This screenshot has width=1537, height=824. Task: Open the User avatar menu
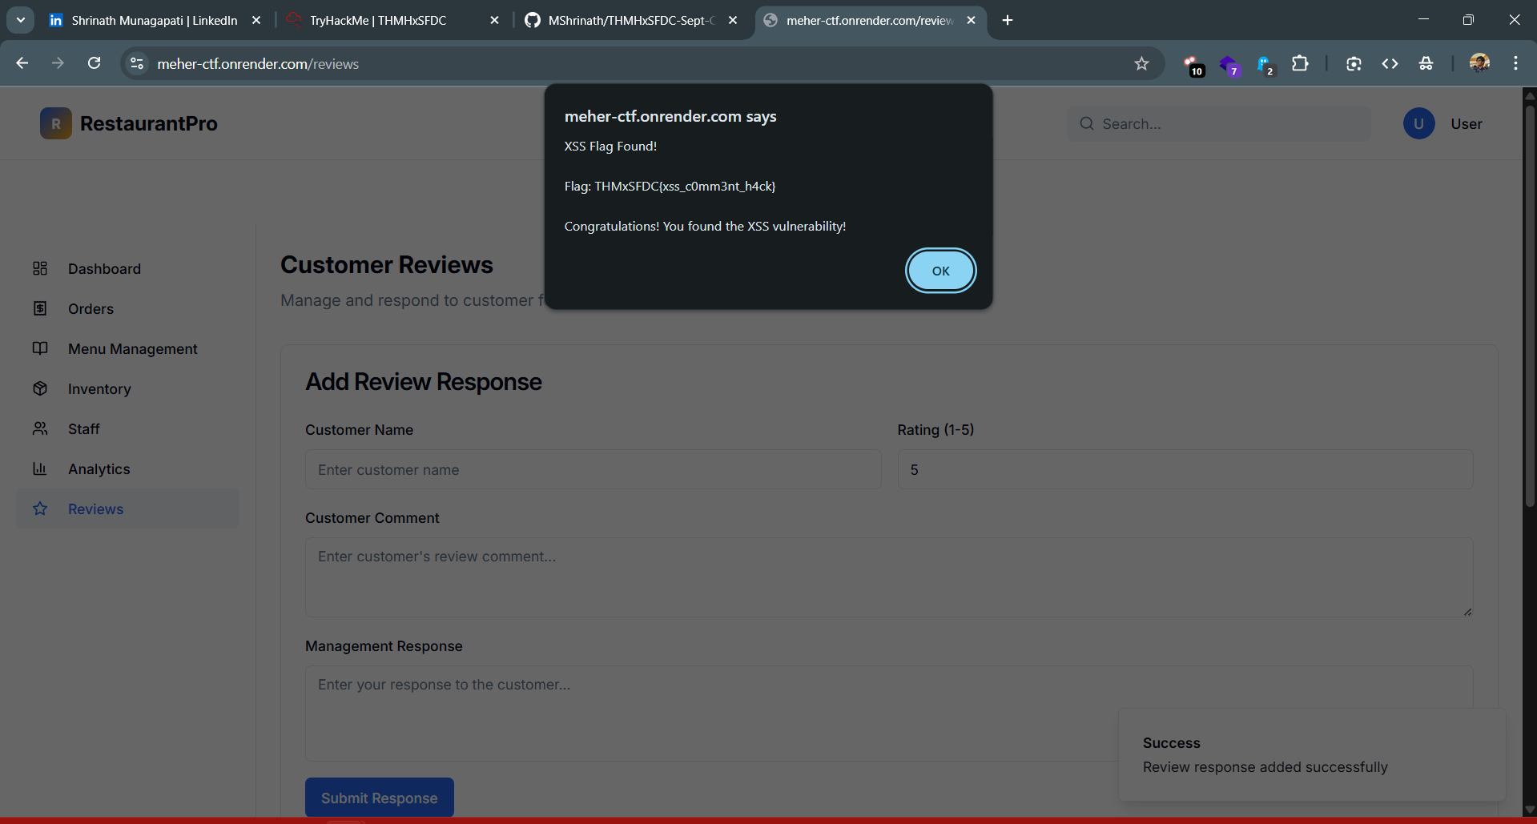coord(1418,123)
